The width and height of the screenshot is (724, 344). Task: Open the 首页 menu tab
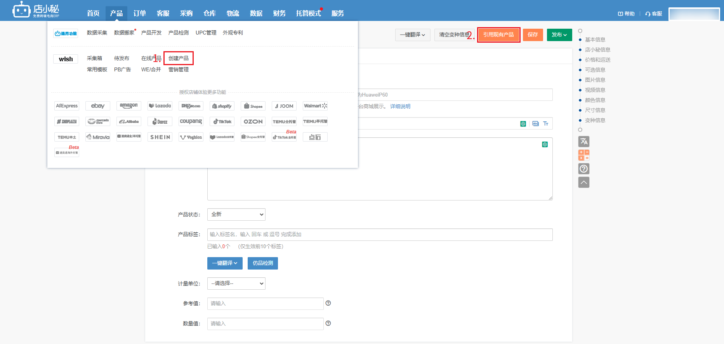(93, 14)
